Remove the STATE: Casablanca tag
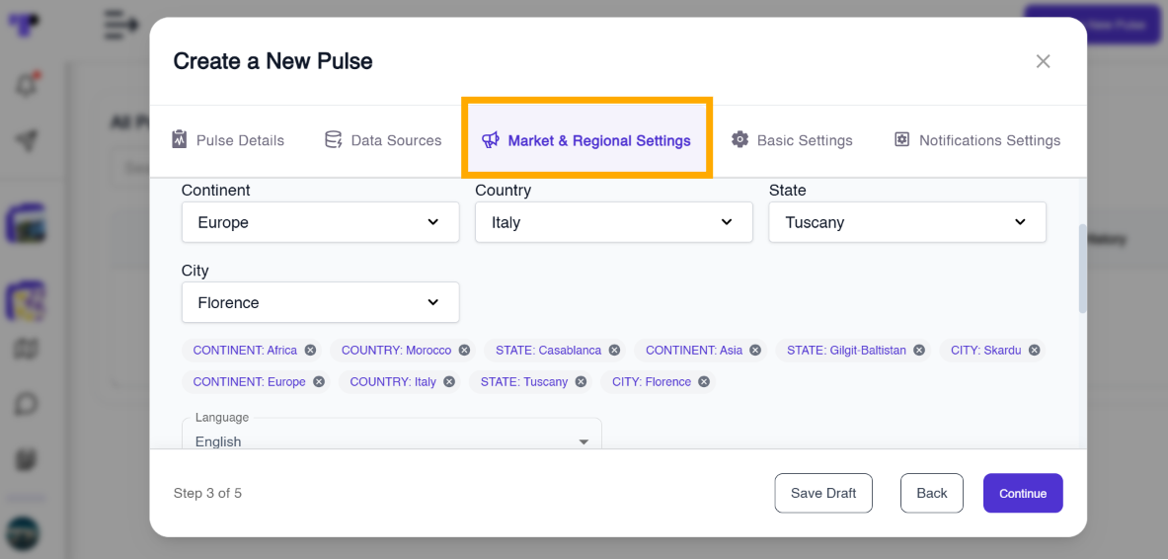 pos(614,350)
